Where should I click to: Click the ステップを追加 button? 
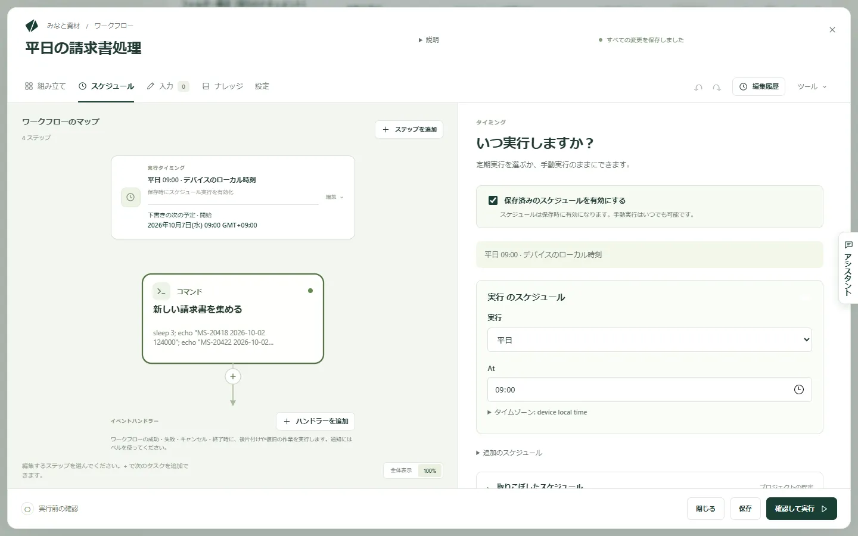coord(409,130)
